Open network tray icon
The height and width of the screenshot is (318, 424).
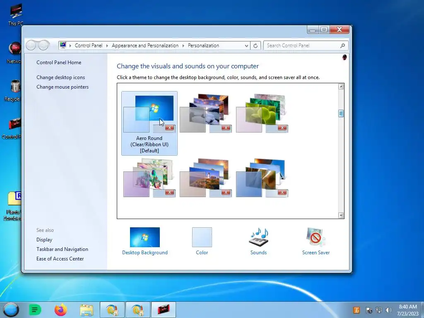379,310
